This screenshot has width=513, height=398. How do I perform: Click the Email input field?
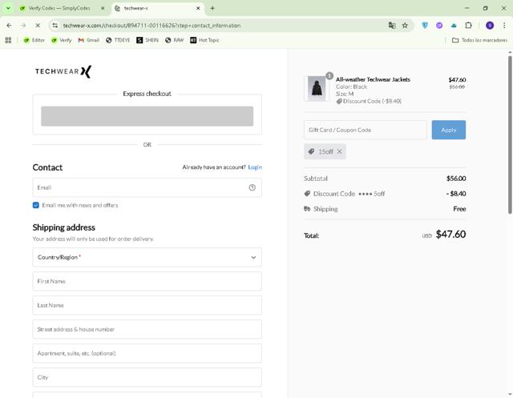[147, 187]
